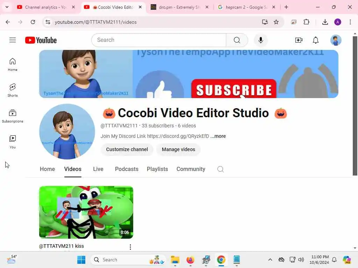Select the channel Playlists tab
The width and height of the screenshot is (358, 268).
pyautogui.click(x=157, y=169)
